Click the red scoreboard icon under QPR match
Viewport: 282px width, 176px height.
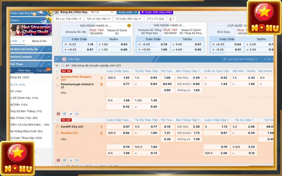pyautogui.click(x=58, y=114)
